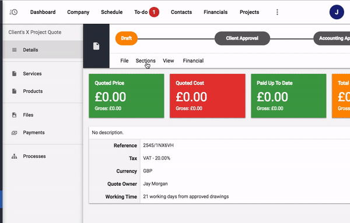Click the Working Time label
Viewport: 350px width, 223px height.
click(121, 197)
